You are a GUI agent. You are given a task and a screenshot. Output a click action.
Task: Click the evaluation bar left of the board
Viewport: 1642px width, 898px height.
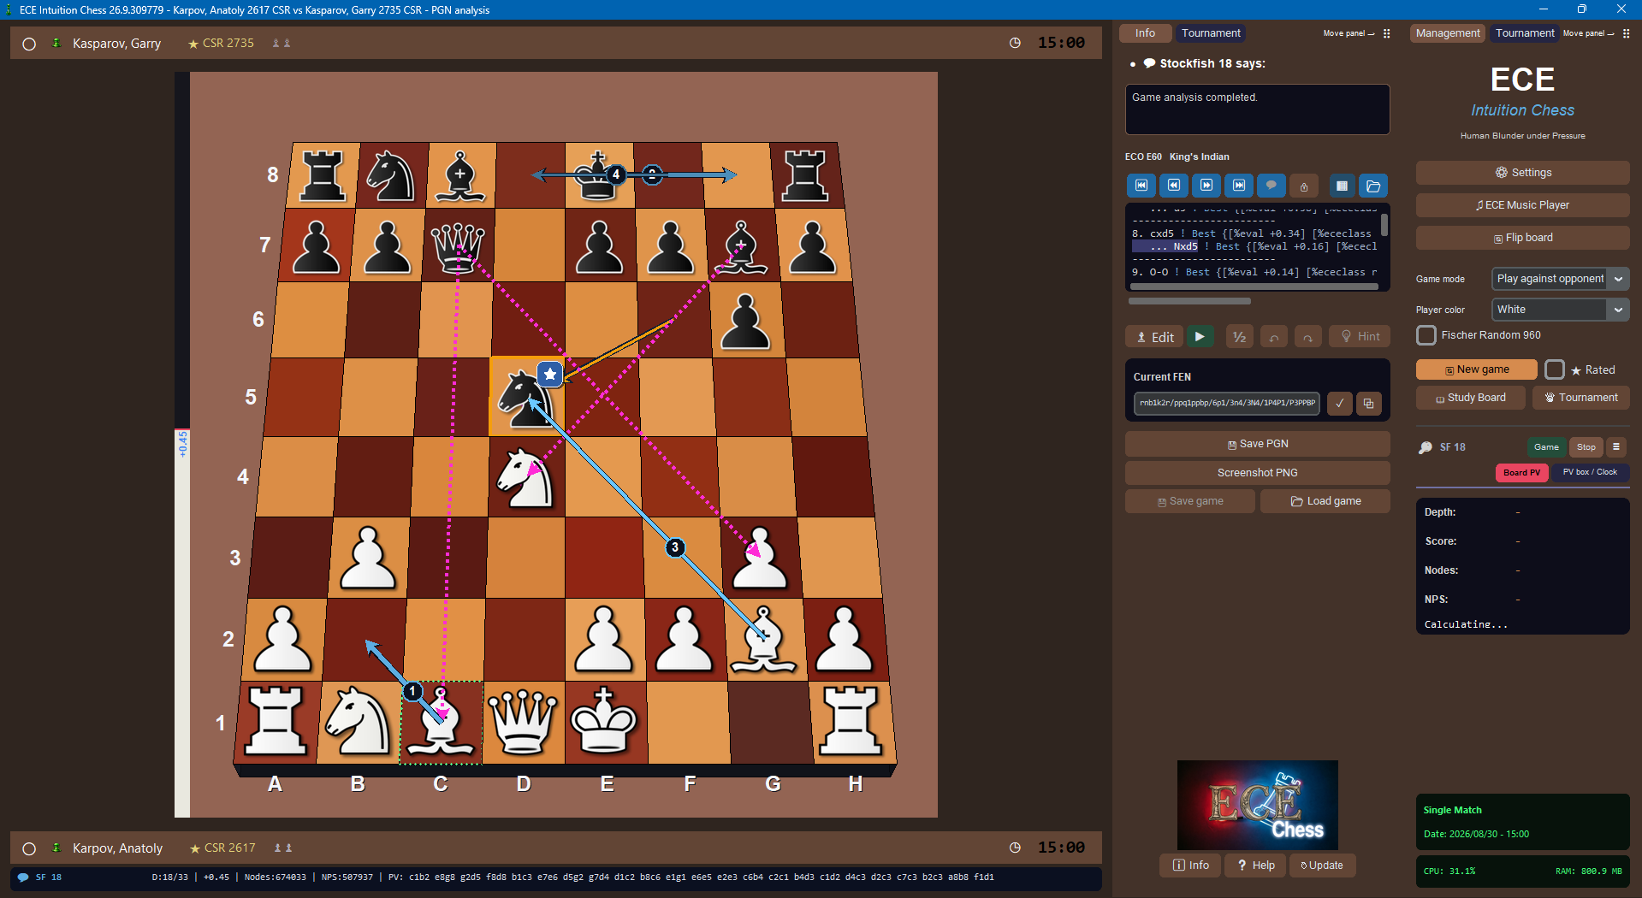click(x=181, y=445)
